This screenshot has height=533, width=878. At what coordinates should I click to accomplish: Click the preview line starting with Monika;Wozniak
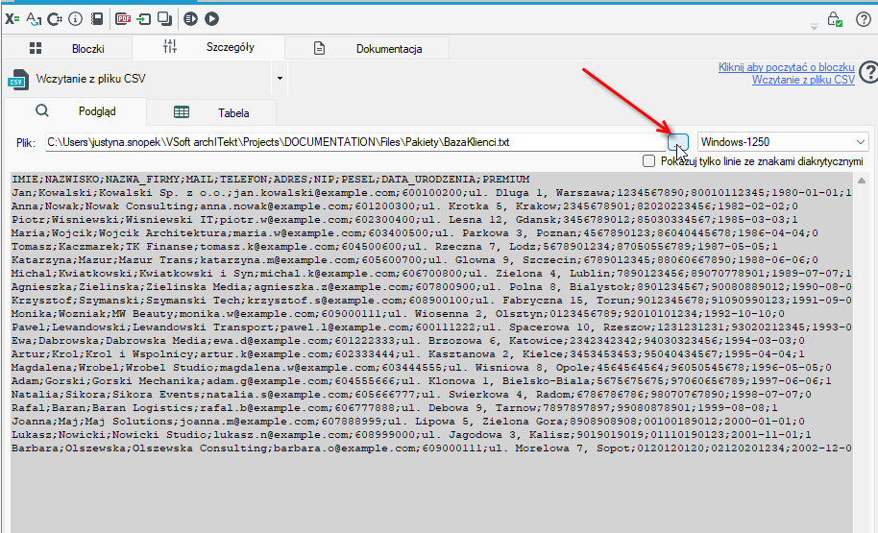click(398, 313)
